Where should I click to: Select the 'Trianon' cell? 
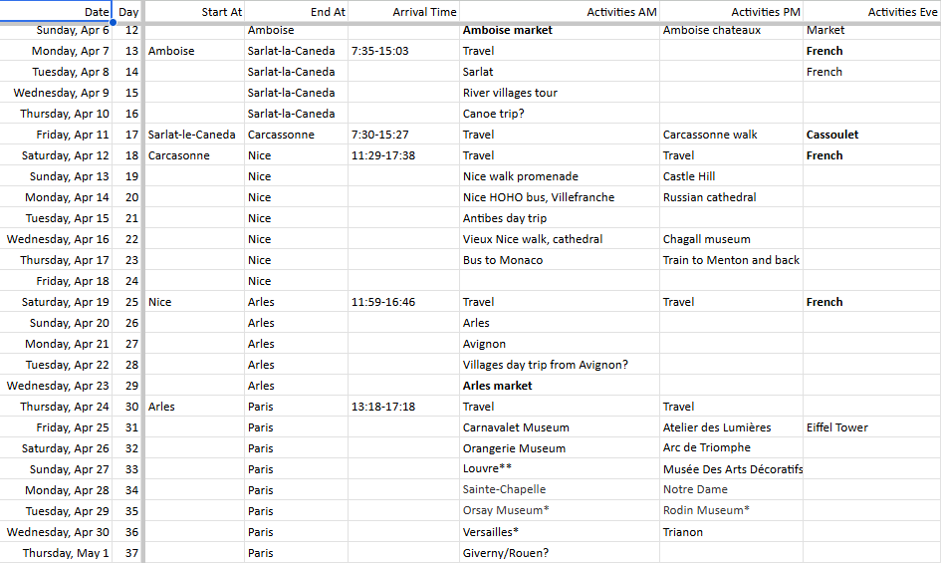(732, 532)
